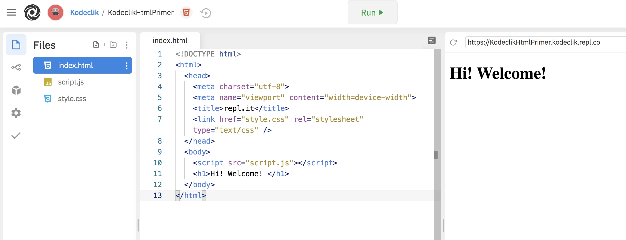Click the closing </head> tag
626x240 pixels.
coord(199,141)
